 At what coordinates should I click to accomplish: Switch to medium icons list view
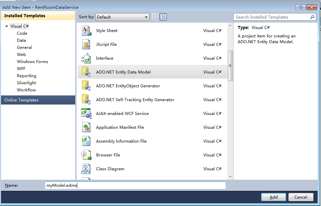163,17
